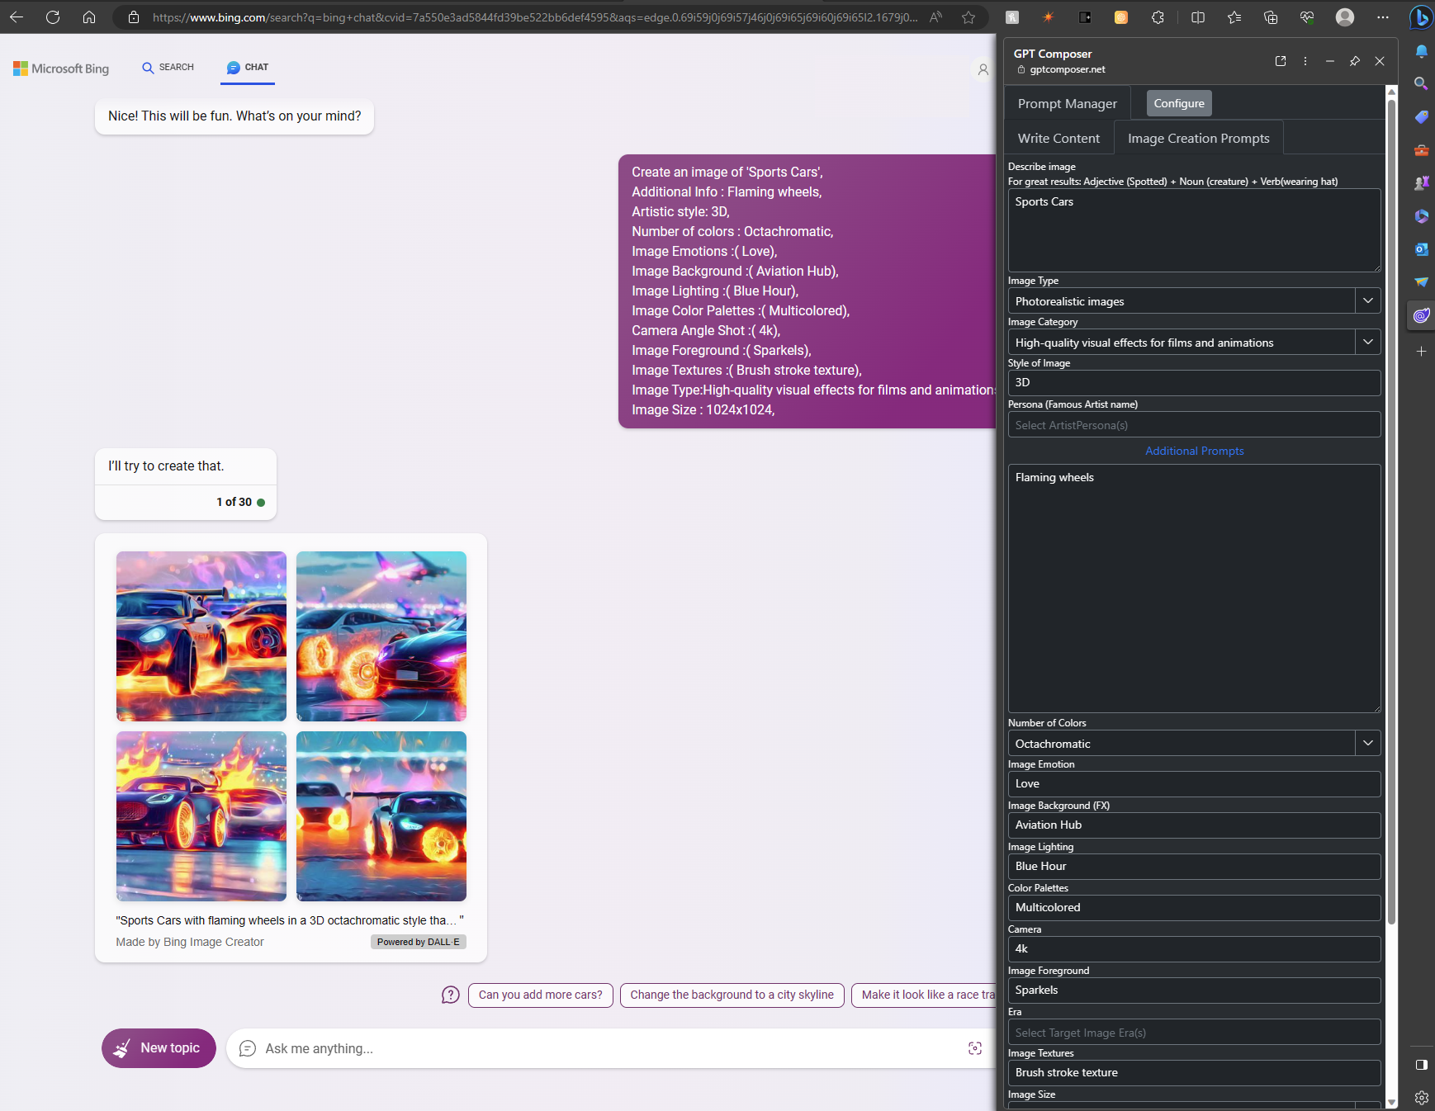
Task: Pin the GPT Composer sidebar panel
Action: click(x=1354, y=61)
